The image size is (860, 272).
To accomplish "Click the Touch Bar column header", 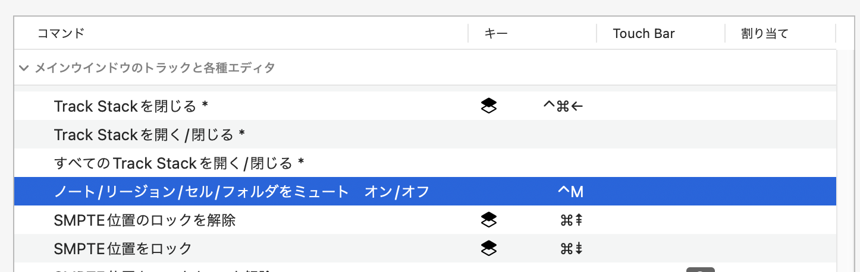I will [644, 33].
